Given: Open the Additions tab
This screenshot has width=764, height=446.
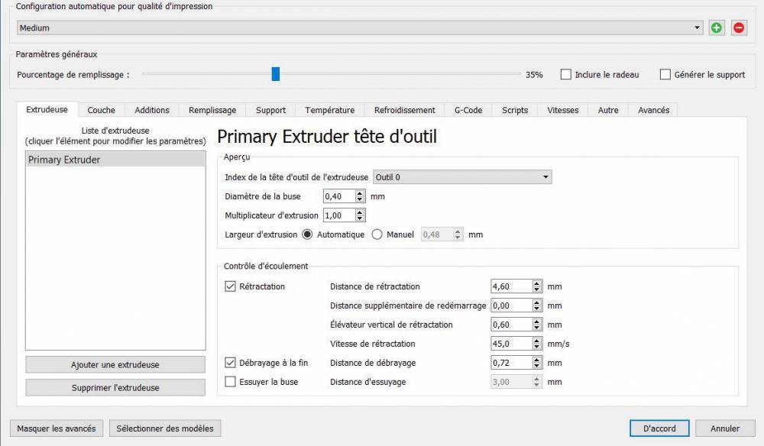Looking at the screenshot, I should [x=152, y=110].
